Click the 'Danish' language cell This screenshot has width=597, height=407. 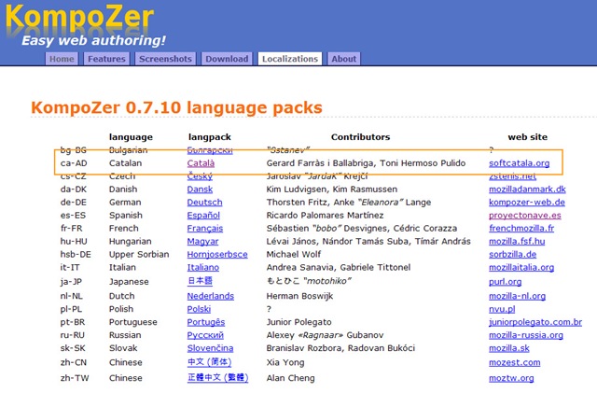coord(123,189)
